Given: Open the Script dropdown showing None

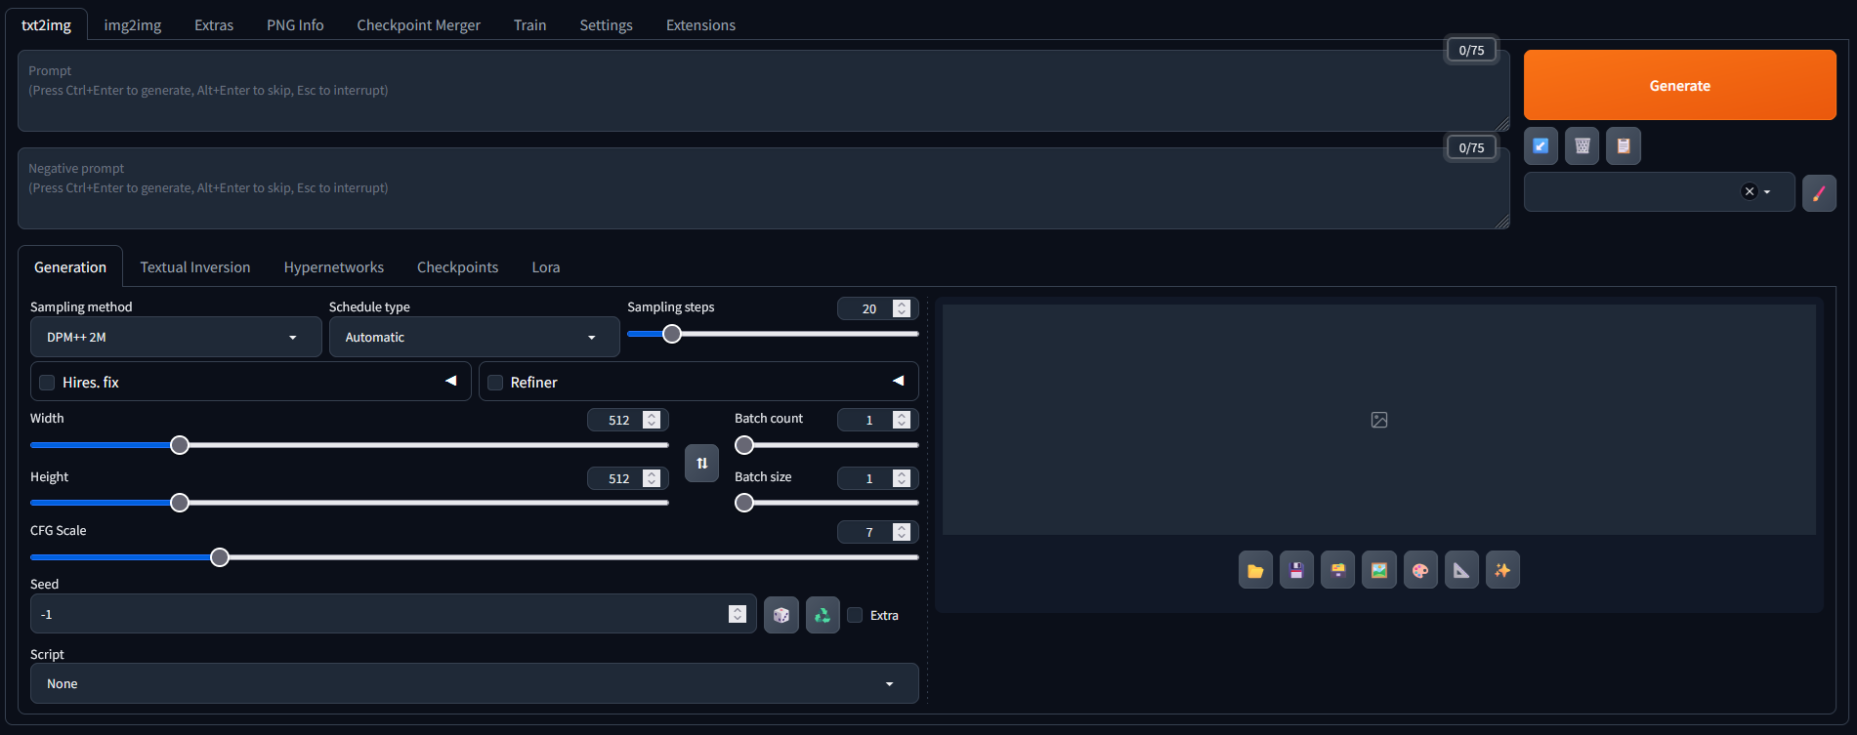Looking at the screenshot, I should 474,683.
